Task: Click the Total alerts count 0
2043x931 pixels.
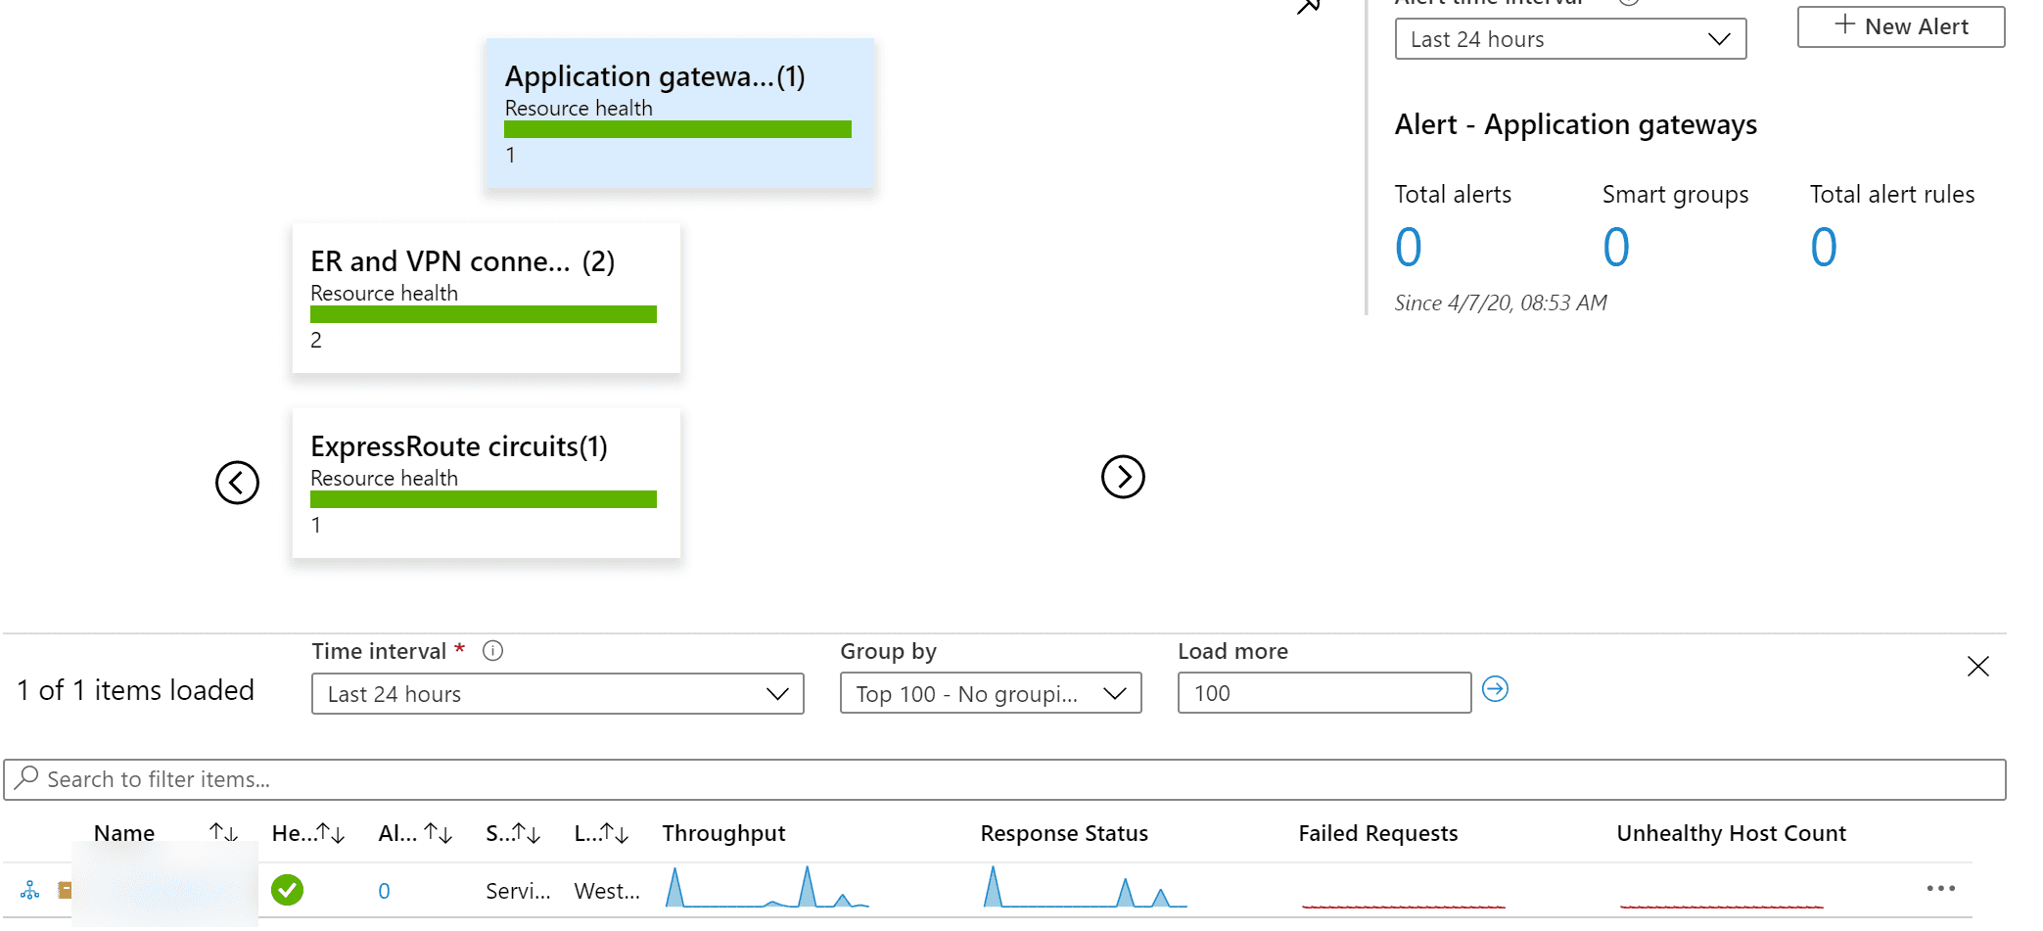Action: click(x=1408, y=247)
